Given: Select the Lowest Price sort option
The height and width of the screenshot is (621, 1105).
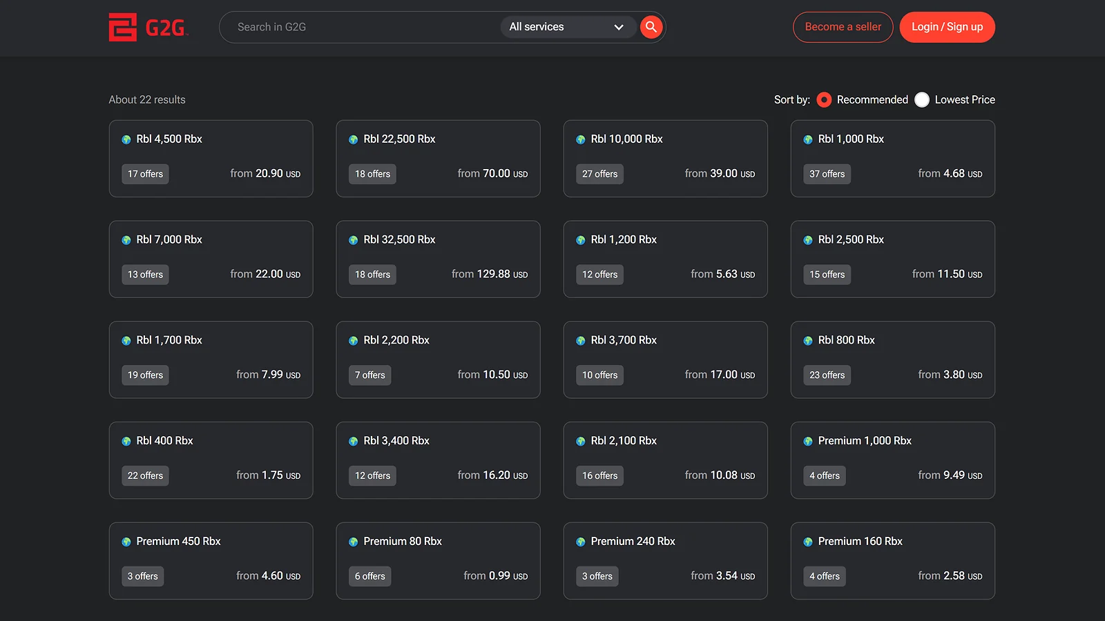Looking at the screenshot, I should (922, 100).
